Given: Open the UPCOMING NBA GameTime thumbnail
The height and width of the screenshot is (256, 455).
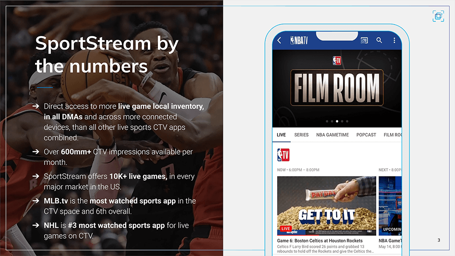Looking at the screenshot, I should (x=390, y=206).
